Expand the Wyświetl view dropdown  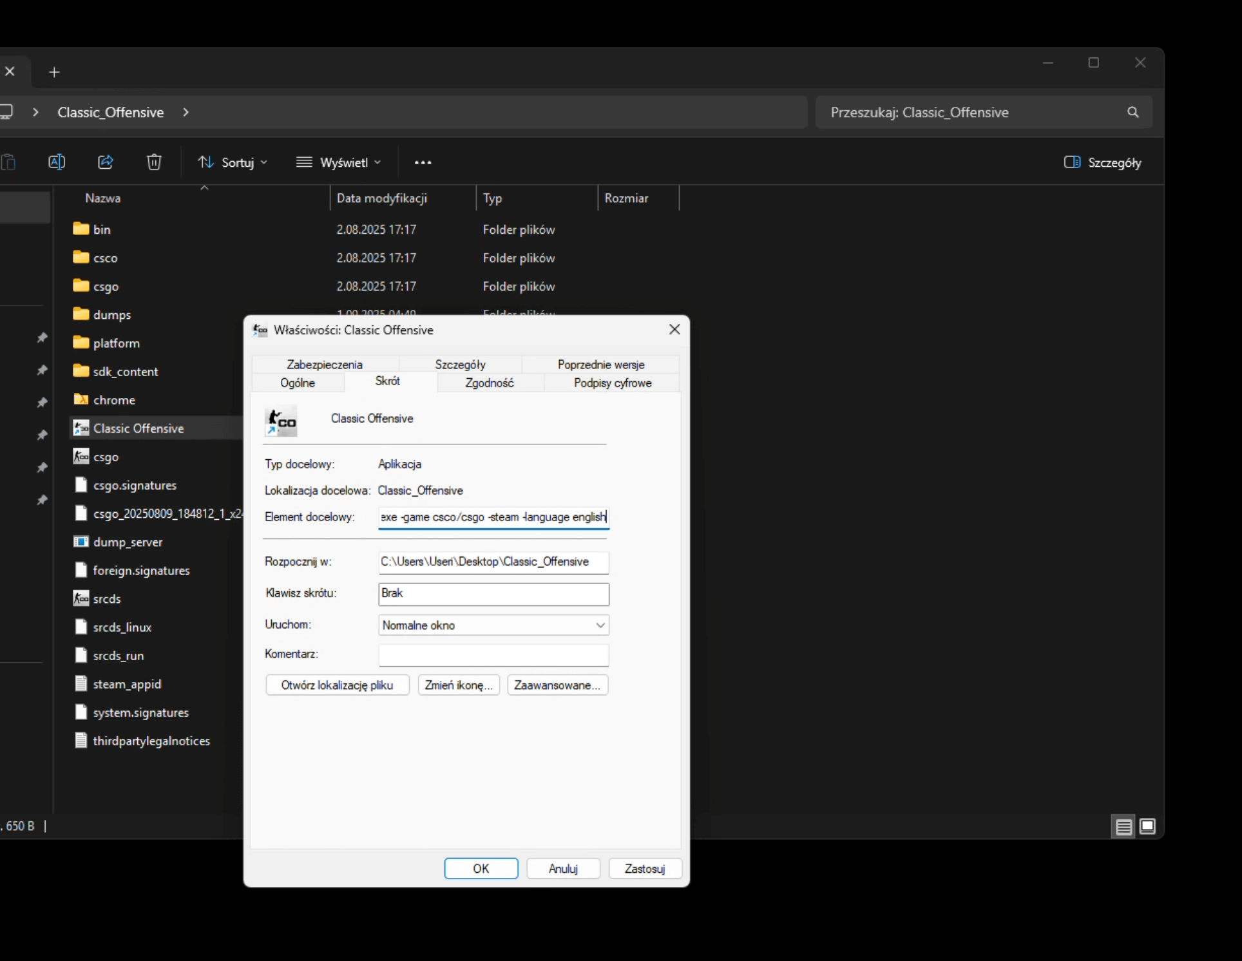(339, 162)
